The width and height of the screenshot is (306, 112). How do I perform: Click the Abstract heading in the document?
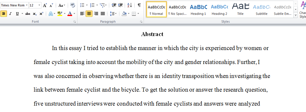click(152, 34)
